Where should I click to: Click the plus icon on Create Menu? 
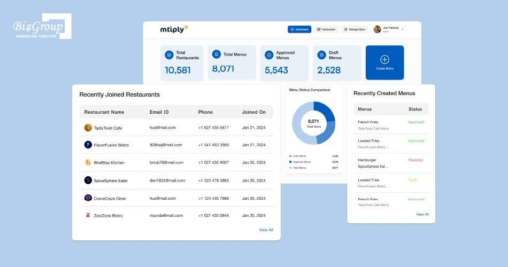384,59
